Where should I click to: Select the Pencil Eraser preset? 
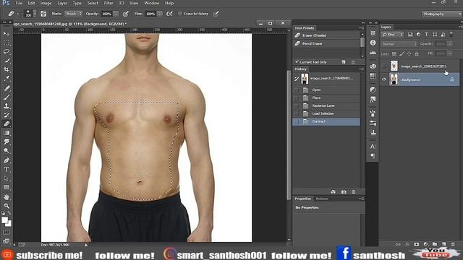pyautogui.click(x=326, y=43)
